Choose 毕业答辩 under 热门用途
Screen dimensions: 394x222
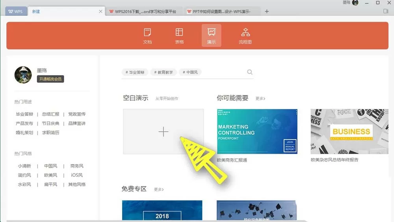pyautogui.click(x=24, y=114)
